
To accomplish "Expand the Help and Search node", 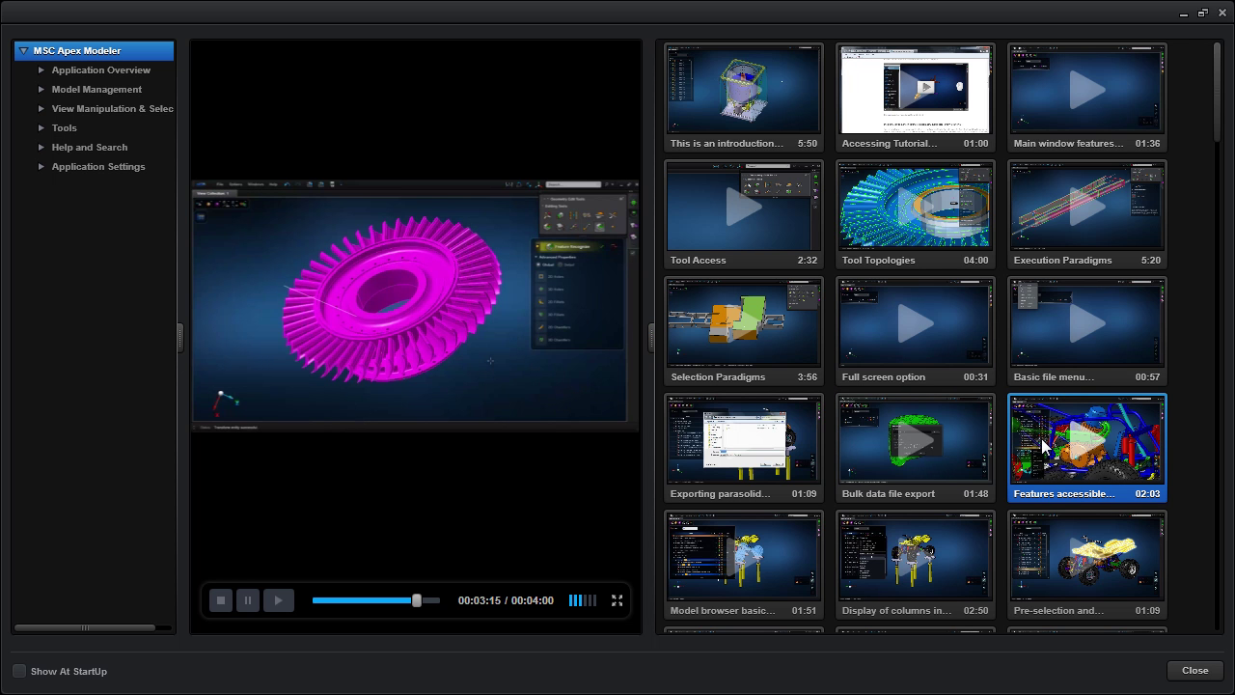I will coord(41,148).
